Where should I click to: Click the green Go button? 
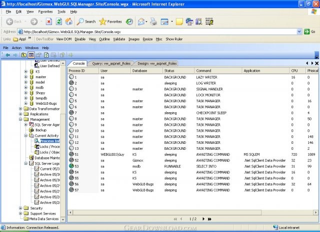point(309,32)
